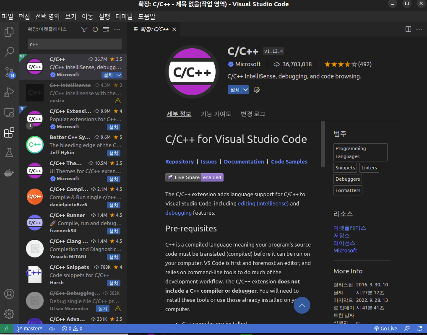Install C/C++ Themes extension
The image size is (427, 335).
(114, 179)
